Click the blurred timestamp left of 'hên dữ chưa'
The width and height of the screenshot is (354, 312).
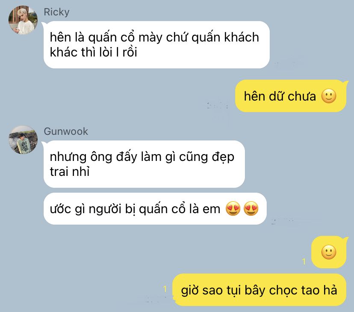(x=218, y=106)
